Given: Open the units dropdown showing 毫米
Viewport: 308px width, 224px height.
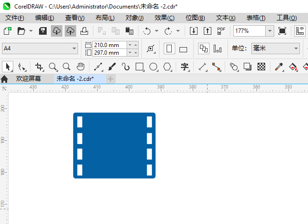Looking at the screenshot, I should [x=276, y=49].
